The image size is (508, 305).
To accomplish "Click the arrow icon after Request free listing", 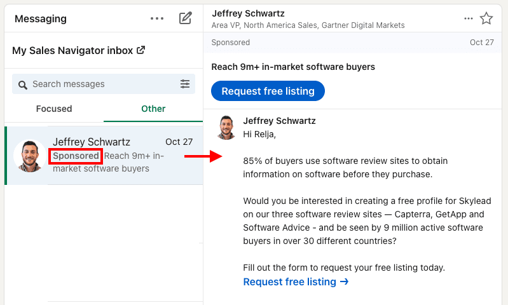I will pyautogui.click(x=344, y=281).
